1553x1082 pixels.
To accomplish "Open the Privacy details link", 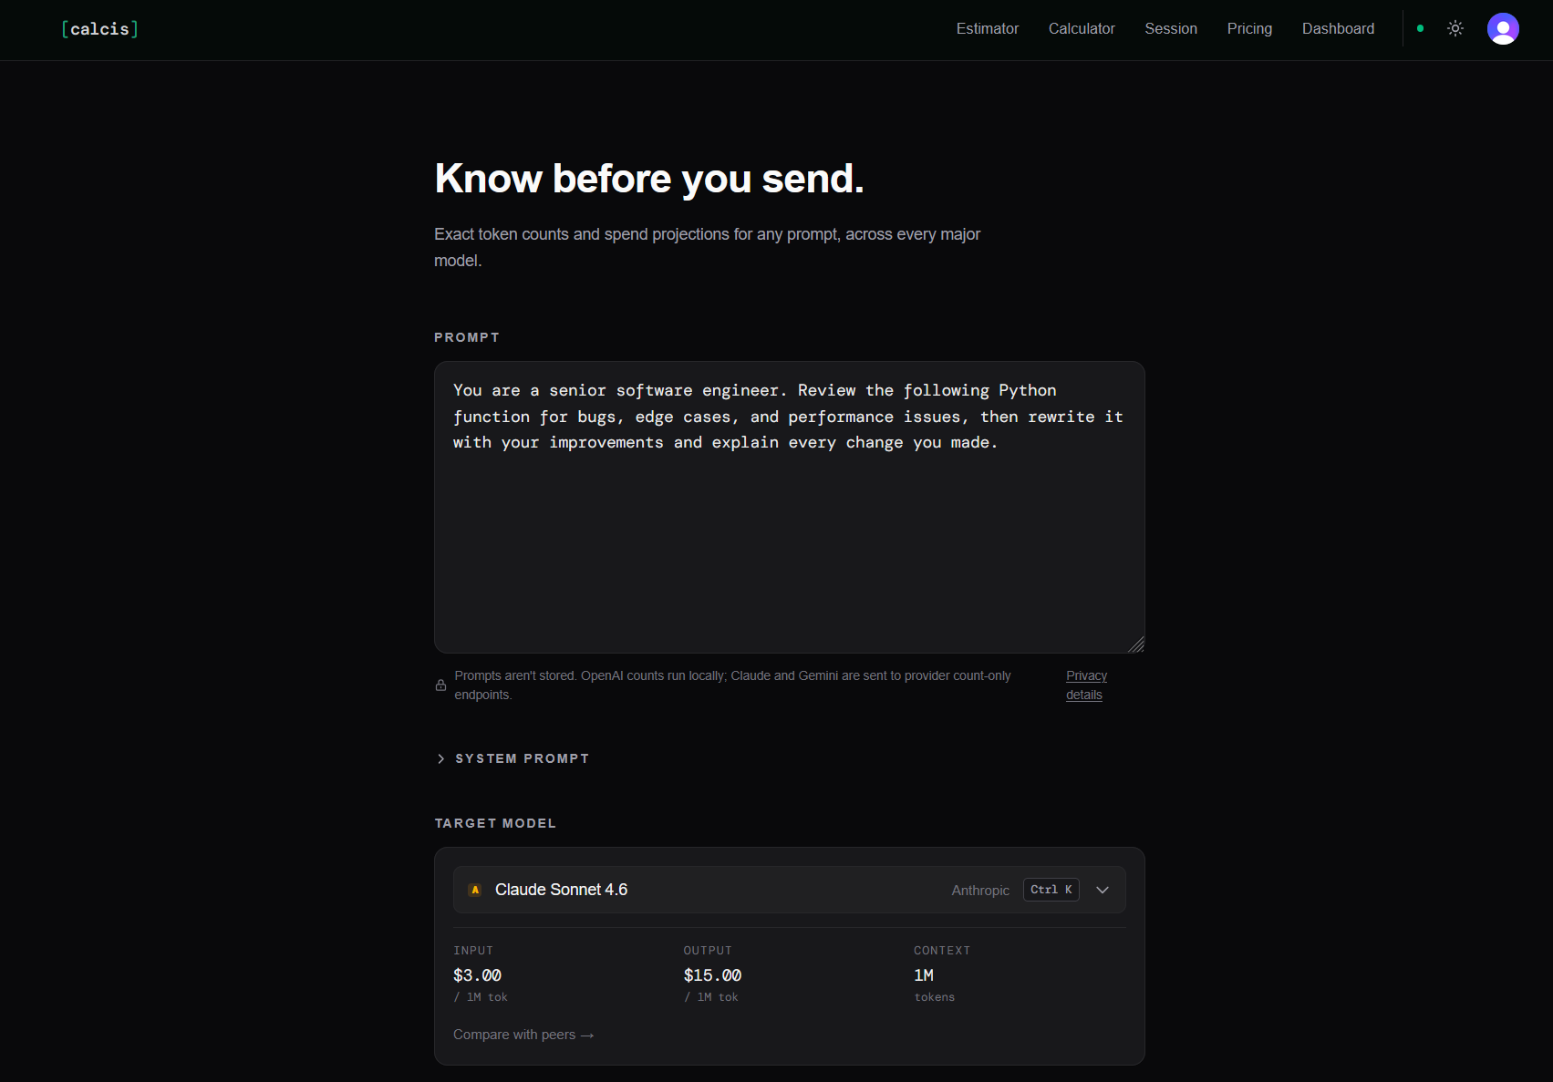I will pyautogui.click(x=1086, y=685).
